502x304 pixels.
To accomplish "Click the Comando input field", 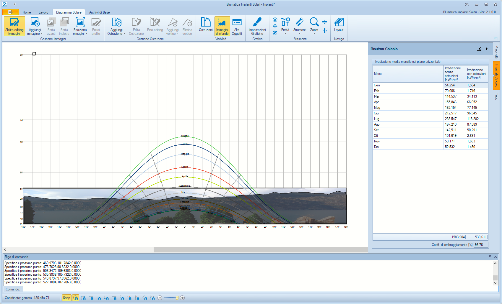I will click(260, 289).
